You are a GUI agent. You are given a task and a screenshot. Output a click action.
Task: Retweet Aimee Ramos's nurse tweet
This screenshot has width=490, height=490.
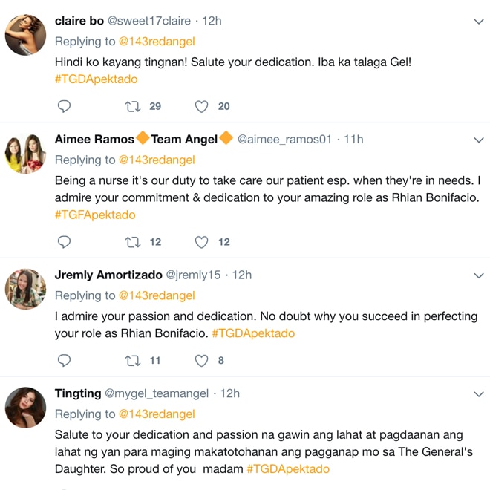[133, 242]
